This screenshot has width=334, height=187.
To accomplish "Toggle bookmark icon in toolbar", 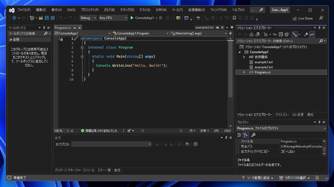I will coord(234,18).
